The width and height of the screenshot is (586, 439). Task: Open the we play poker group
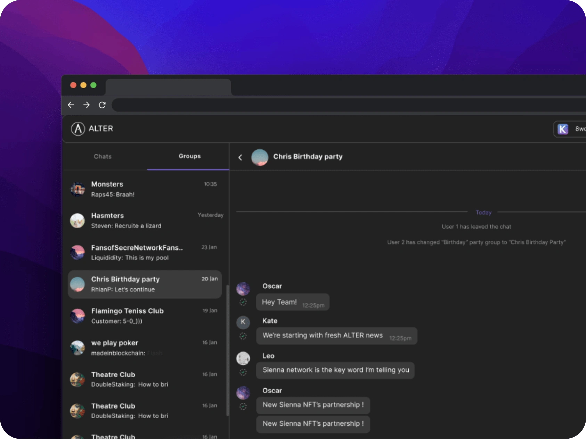(x=145, y=348)
